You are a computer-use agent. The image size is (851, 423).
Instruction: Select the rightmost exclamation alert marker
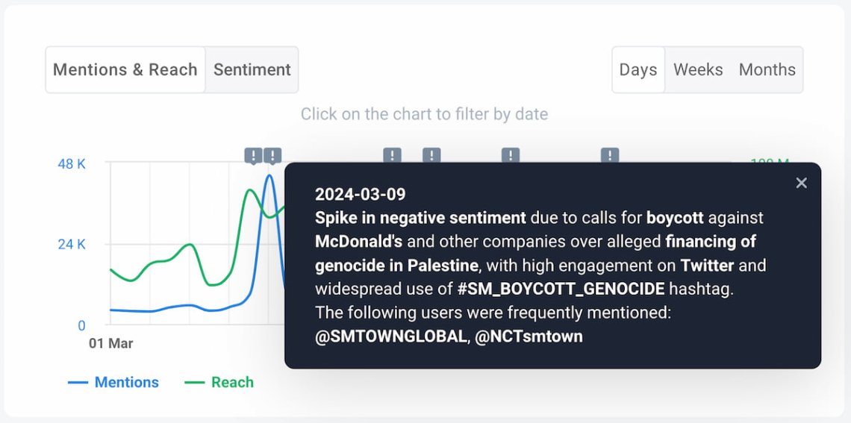coord(610,155)
